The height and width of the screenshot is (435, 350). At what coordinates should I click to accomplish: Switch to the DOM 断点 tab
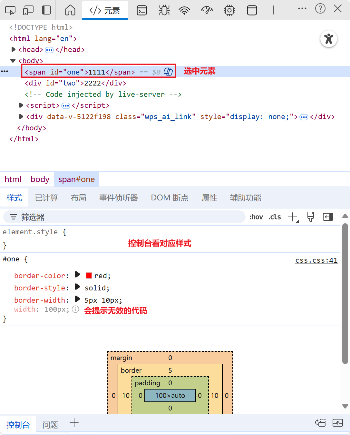170,197
